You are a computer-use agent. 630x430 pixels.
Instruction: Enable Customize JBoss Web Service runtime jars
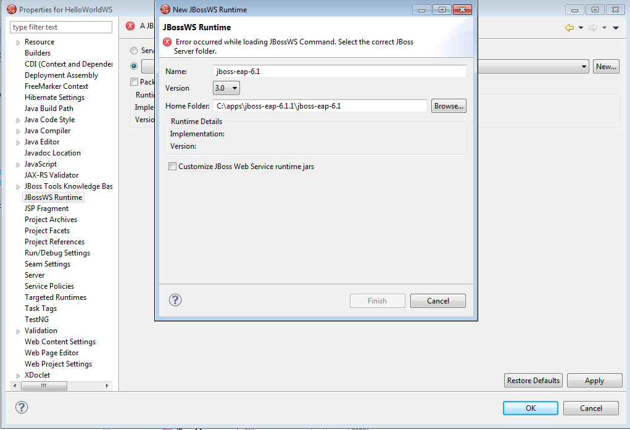pos(173,167)
